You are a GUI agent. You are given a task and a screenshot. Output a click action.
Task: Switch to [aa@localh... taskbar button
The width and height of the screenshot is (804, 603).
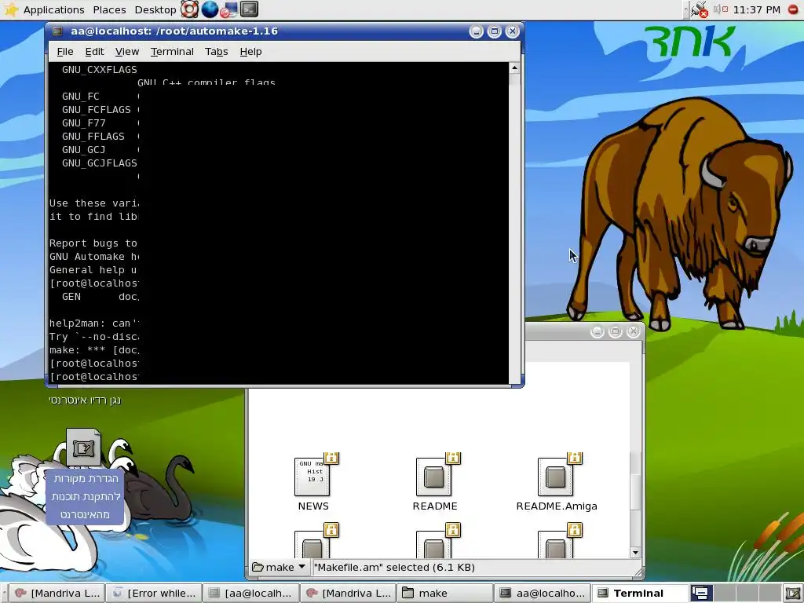(x=250, y=594)
